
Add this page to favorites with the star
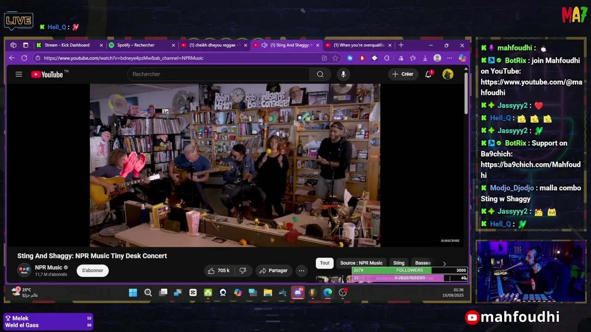coord(335,58)
